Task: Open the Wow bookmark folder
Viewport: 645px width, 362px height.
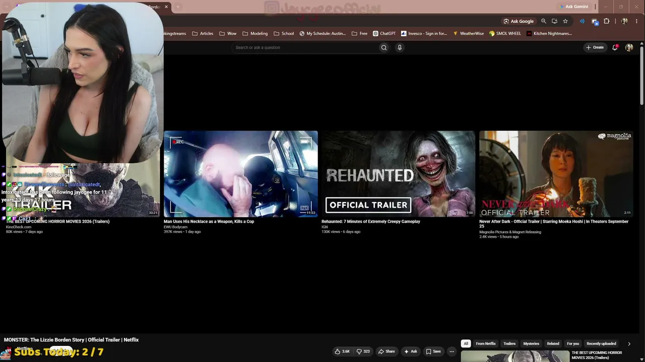Action: coord(228,34)
